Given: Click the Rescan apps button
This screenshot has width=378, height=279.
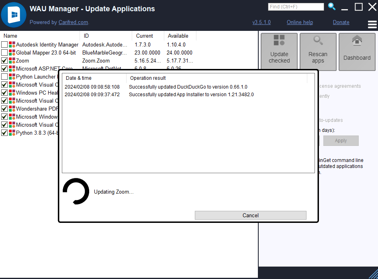Looking at the screenshot, I should [x=318, y=52].
